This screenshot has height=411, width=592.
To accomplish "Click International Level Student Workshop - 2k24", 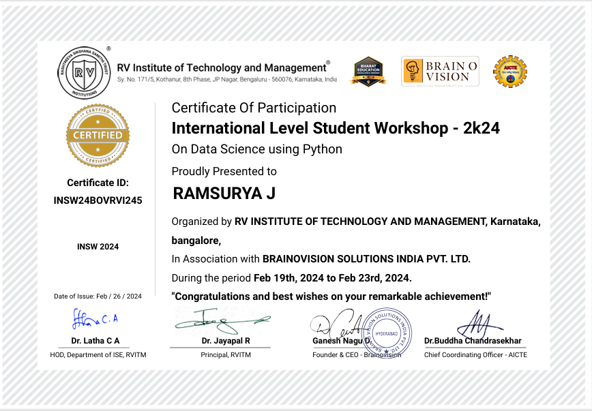I will (336, 128).
